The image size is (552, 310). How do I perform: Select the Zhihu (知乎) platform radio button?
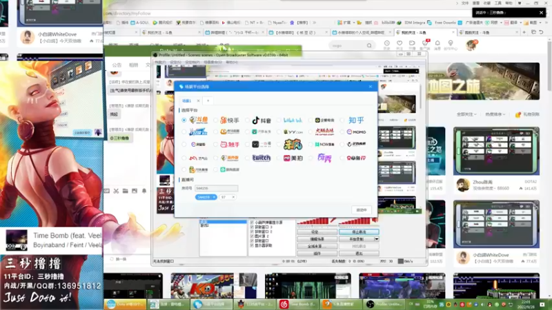tap(342, 120)
